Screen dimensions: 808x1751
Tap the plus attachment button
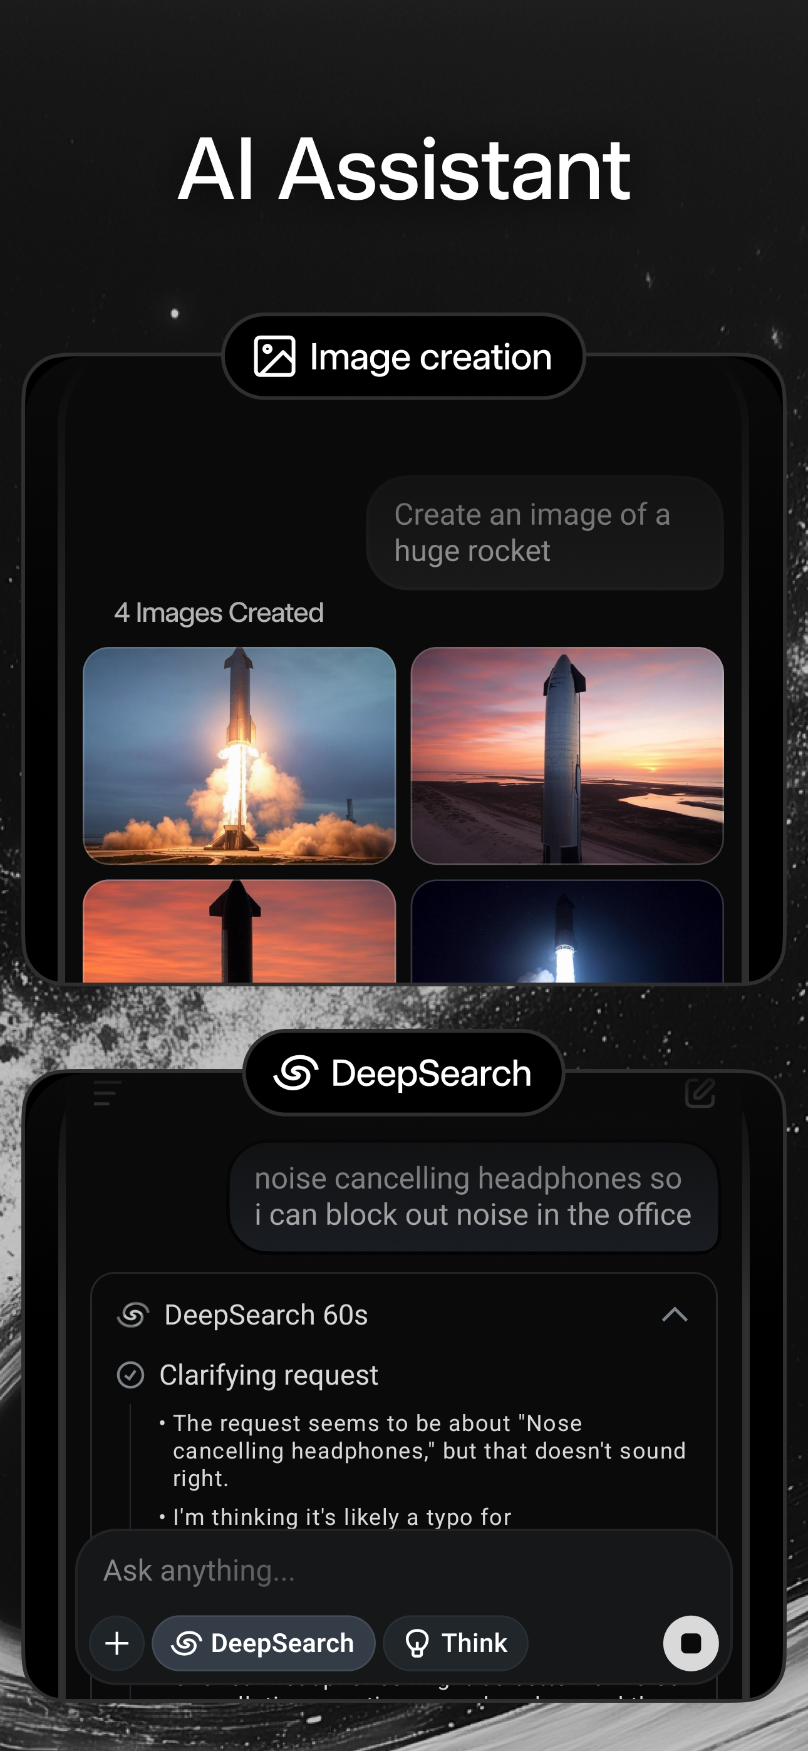(117, 1643)
